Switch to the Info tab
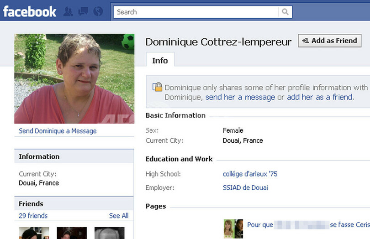370x239 pixels. (x=160, y=61)
